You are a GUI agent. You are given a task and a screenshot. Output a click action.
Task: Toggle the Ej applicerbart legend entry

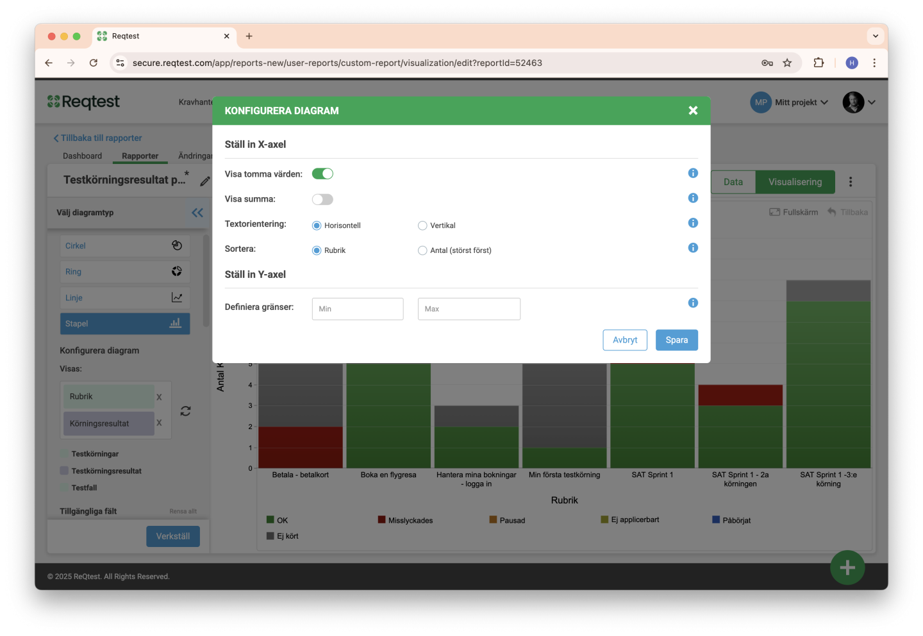click(x=630, y=519)
